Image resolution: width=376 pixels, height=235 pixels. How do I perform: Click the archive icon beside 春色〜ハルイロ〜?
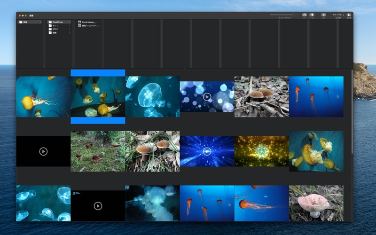click(79, 25)
